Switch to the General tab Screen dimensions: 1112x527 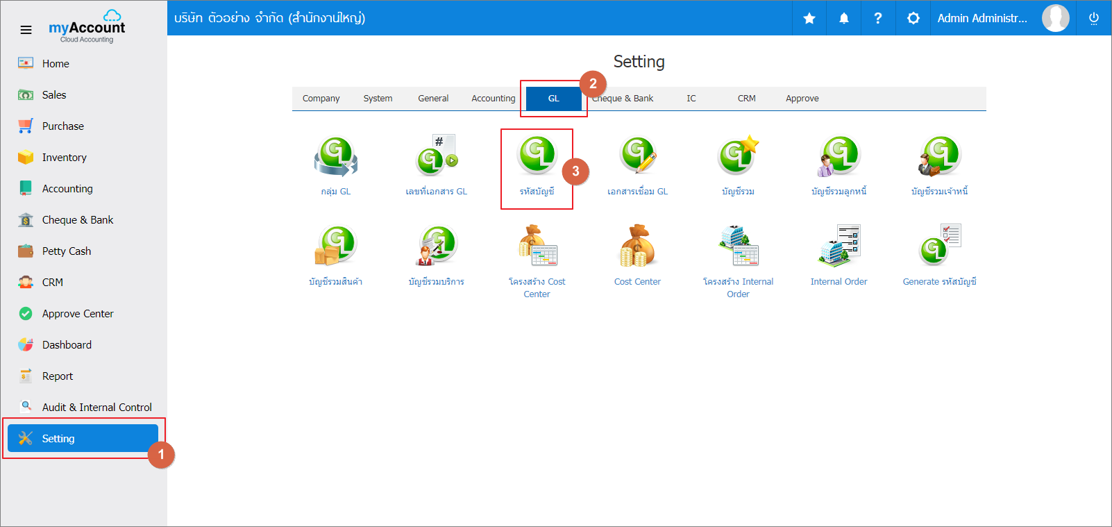point(433,99)
